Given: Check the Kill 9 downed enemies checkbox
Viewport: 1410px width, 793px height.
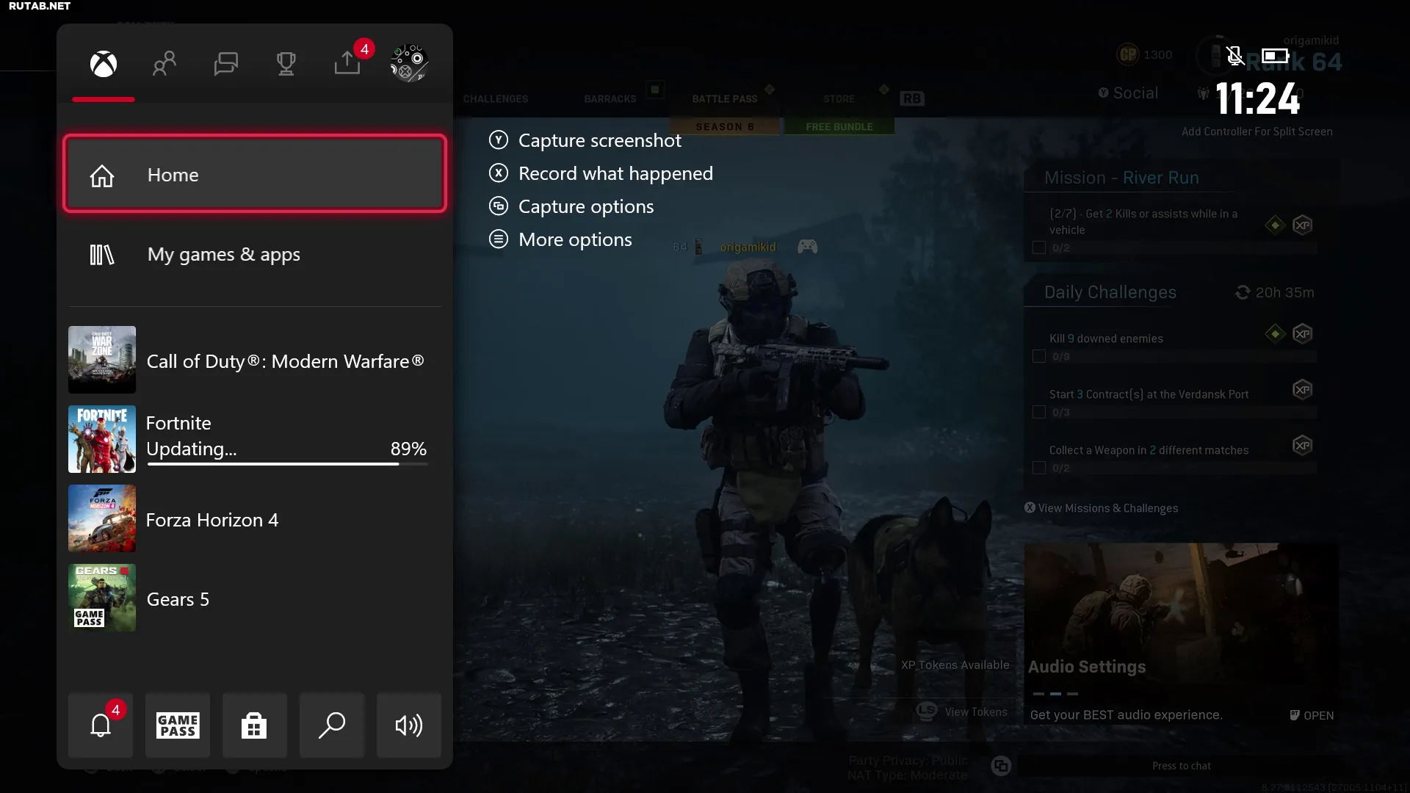Looking at the screenshot, I should point(1039,357).
